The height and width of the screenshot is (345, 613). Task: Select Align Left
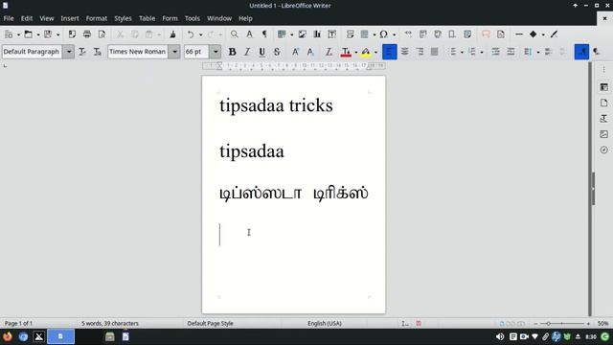[390, 52]
